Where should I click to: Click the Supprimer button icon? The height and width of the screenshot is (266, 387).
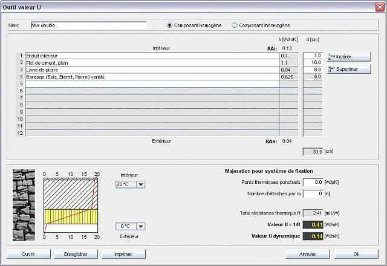tap(331, 69)
